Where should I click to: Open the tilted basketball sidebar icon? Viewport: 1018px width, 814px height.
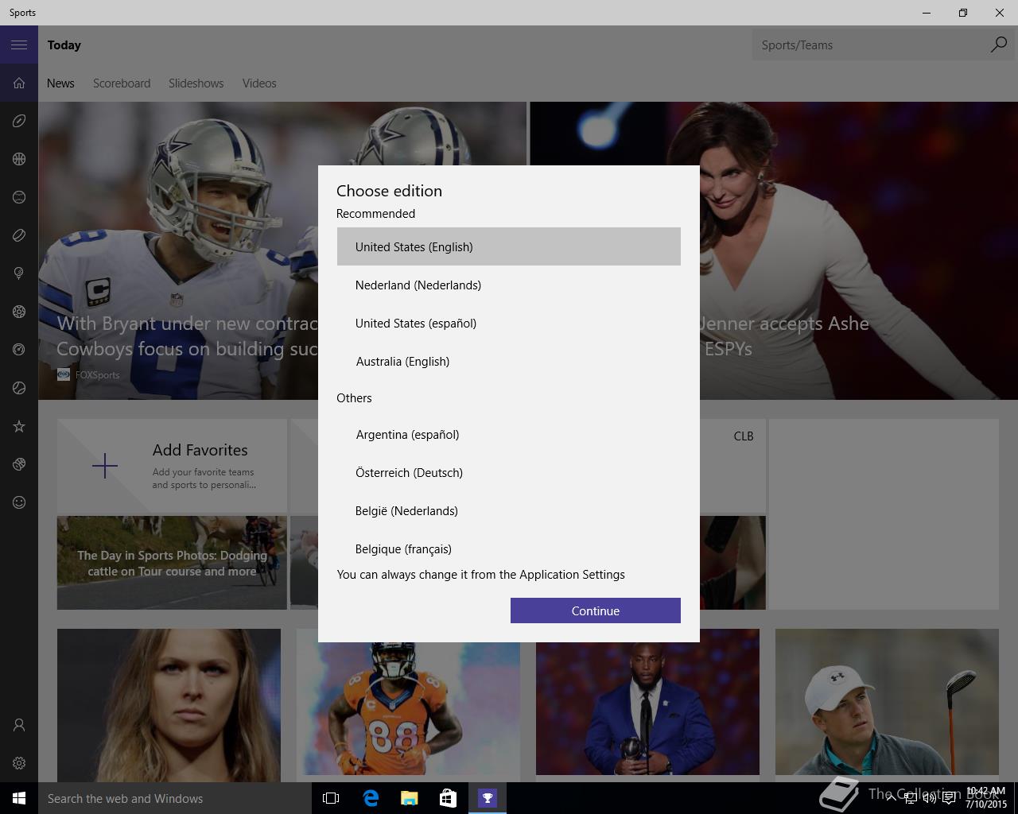point(19,464)
